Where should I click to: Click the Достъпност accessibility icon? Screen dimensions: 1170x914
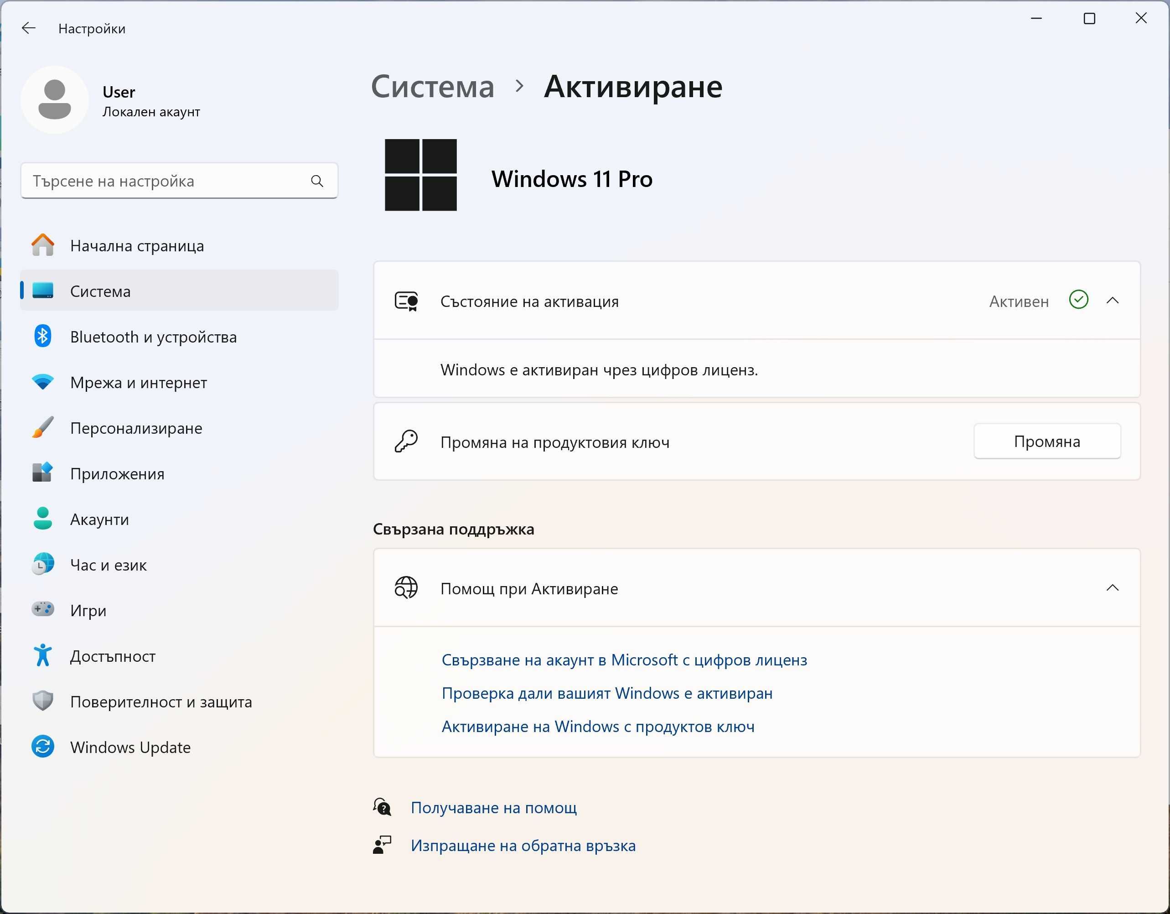pos(43,655)
